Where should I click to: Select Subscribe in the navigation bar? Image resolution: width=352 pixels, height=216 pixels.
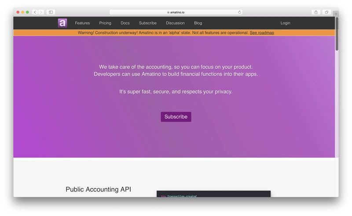pyautogui.click(x=148, y=23)
